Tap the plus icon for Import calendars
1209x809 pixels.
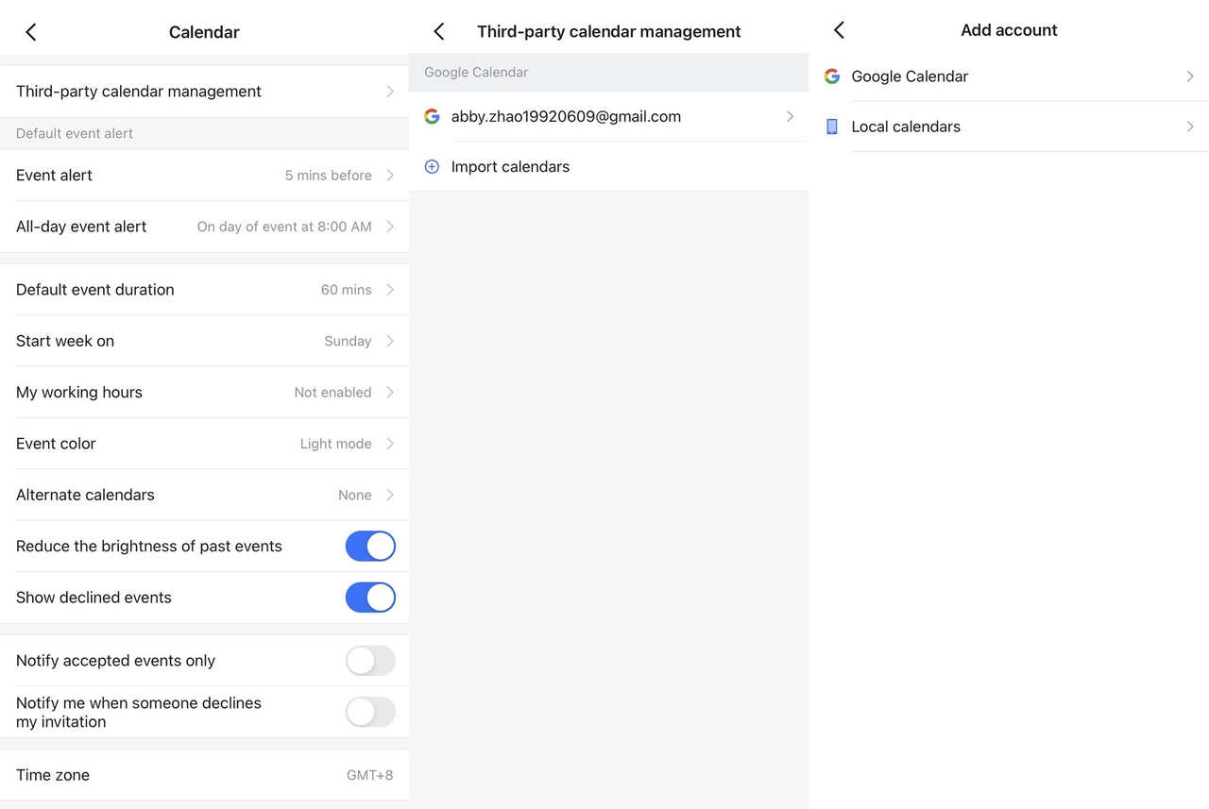tap(432, 167)
